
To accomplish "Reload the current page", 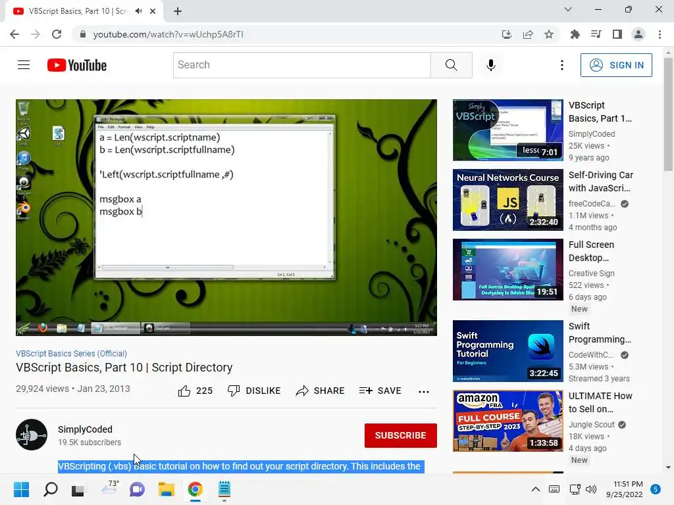I will pyautogui.click(x=57, y=34).
